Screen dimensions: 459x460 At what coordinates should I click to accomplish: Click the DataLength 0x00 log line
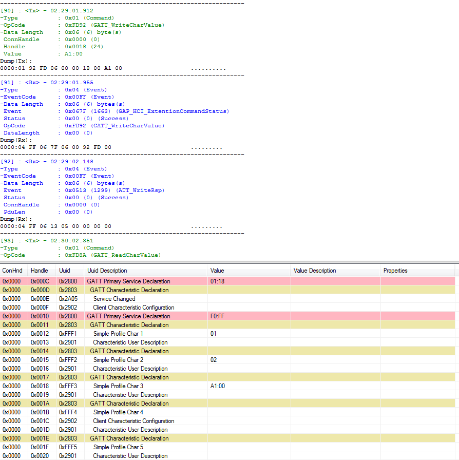click(x=48, y=133)
